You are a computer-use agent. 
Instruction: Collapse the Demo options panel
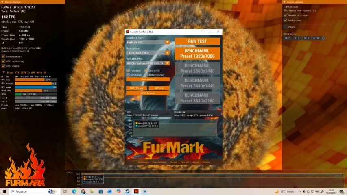click(x=285, y=2)
